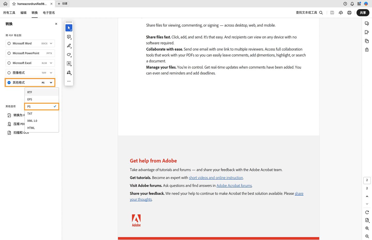
Task: Click the 共享 share button
Action: (x=363, y=13)
